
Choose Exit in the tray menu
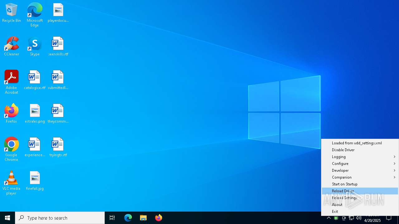(360, 212)
